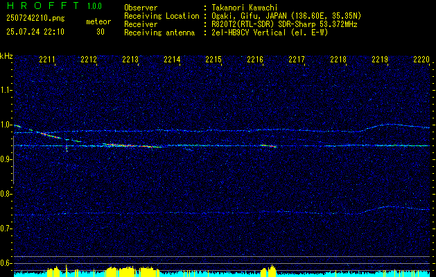
Task: Click time marker 2216
Action: pyautogui.click(x=255, y=59)
